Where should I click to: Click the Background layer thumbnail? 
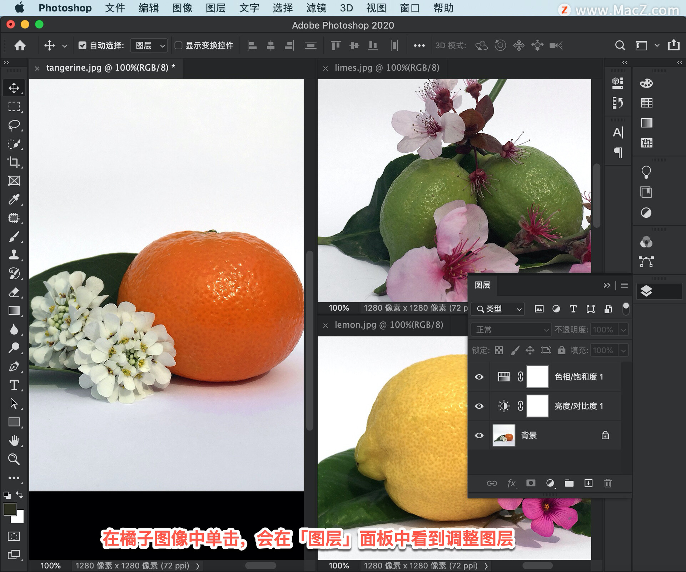pyautogui.click(x=503, y=435)
